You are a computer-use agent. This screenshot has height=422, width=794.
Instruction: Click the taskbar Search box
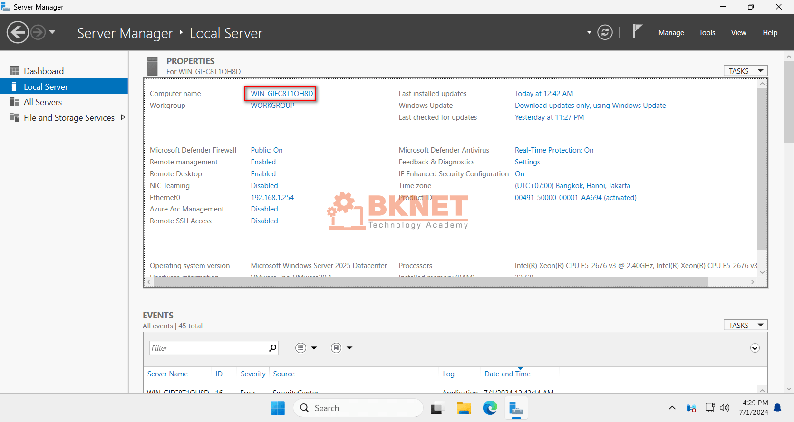pos(358,408)
